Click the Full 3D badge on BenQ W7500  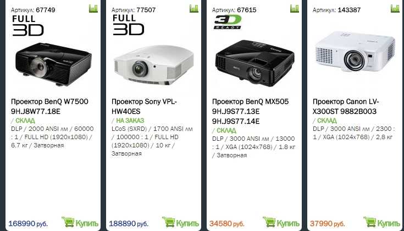[x=28, y=25]
